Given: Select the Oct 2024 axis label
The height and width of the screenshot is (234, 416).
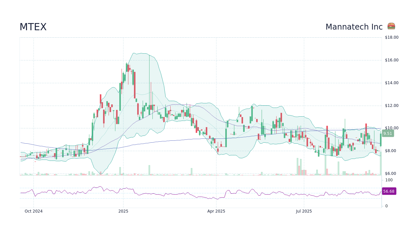Looking at the screenshot, I should [x=33, y=211].
